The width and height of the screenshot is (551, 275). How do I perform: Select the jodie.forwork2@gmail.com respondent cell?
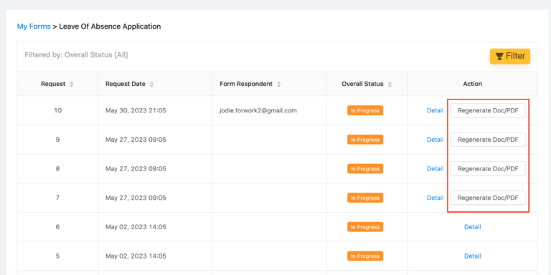(x=270, y=110)
